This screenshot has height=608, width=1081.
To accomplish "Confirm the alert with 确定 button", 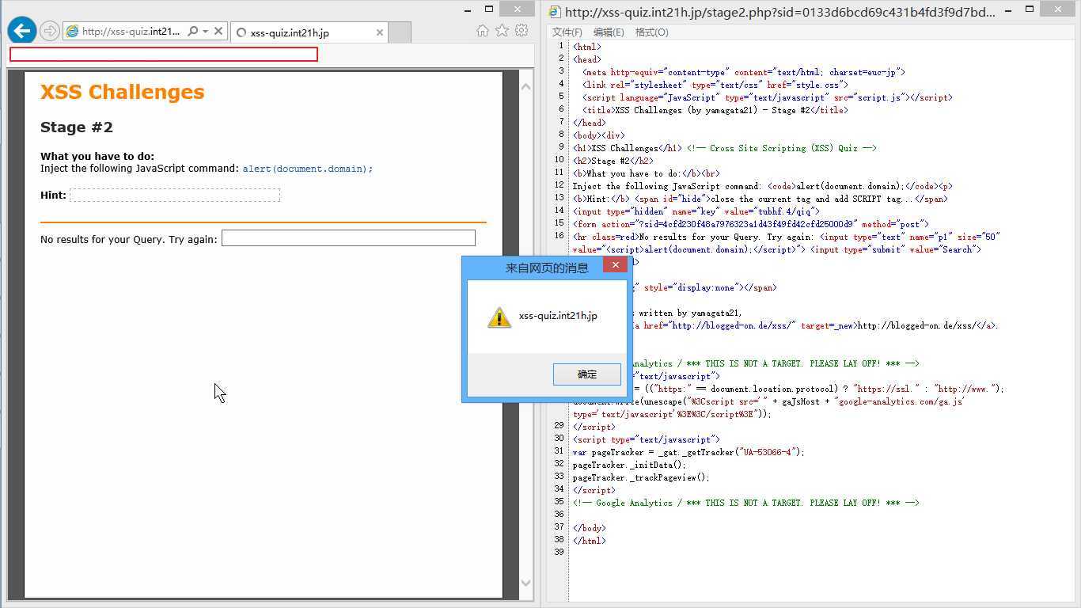I will [587, 374].
